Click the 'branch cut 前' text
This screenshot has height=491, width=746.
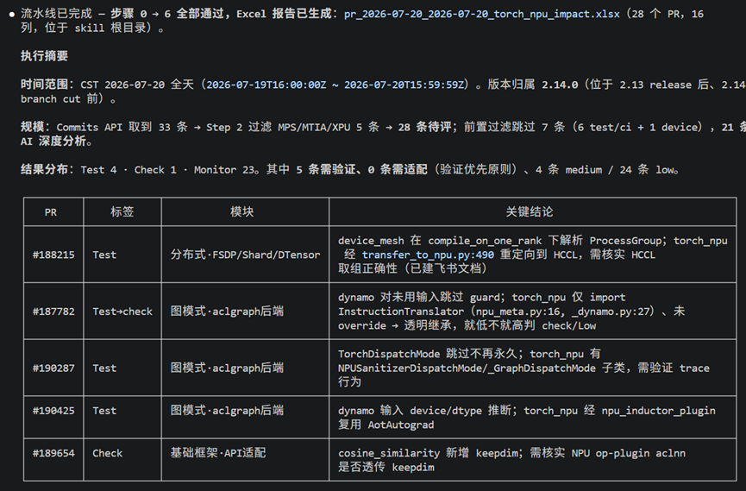[x=59, y=99]
